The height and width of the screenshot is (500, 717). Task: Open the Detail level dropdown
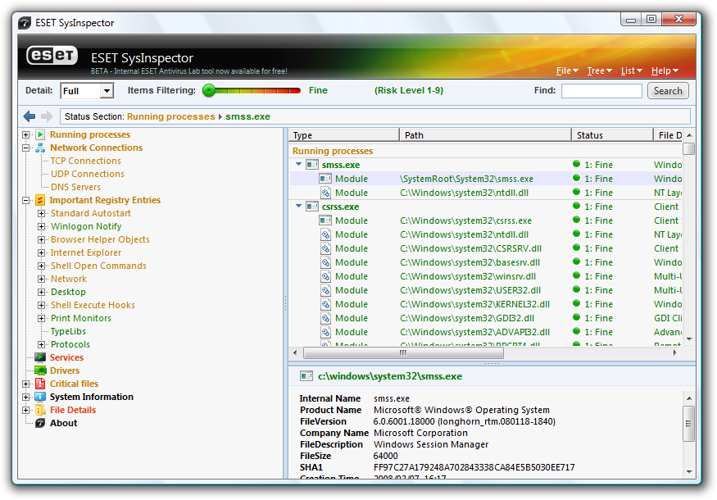pyautogui.click(x=107, y=91)
